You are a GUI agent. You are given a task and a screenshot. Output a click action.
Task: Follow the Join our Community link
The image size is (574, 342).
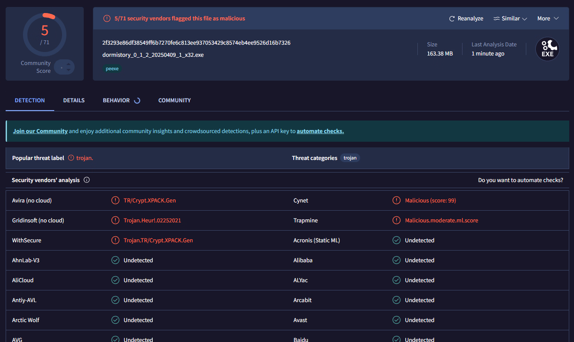40,131
